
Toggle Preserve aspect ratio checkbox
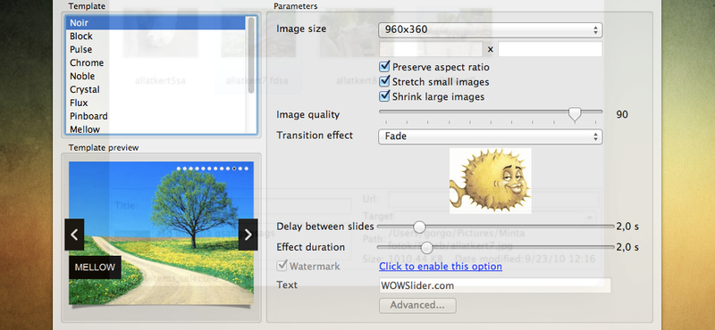[x=384, y=67]
